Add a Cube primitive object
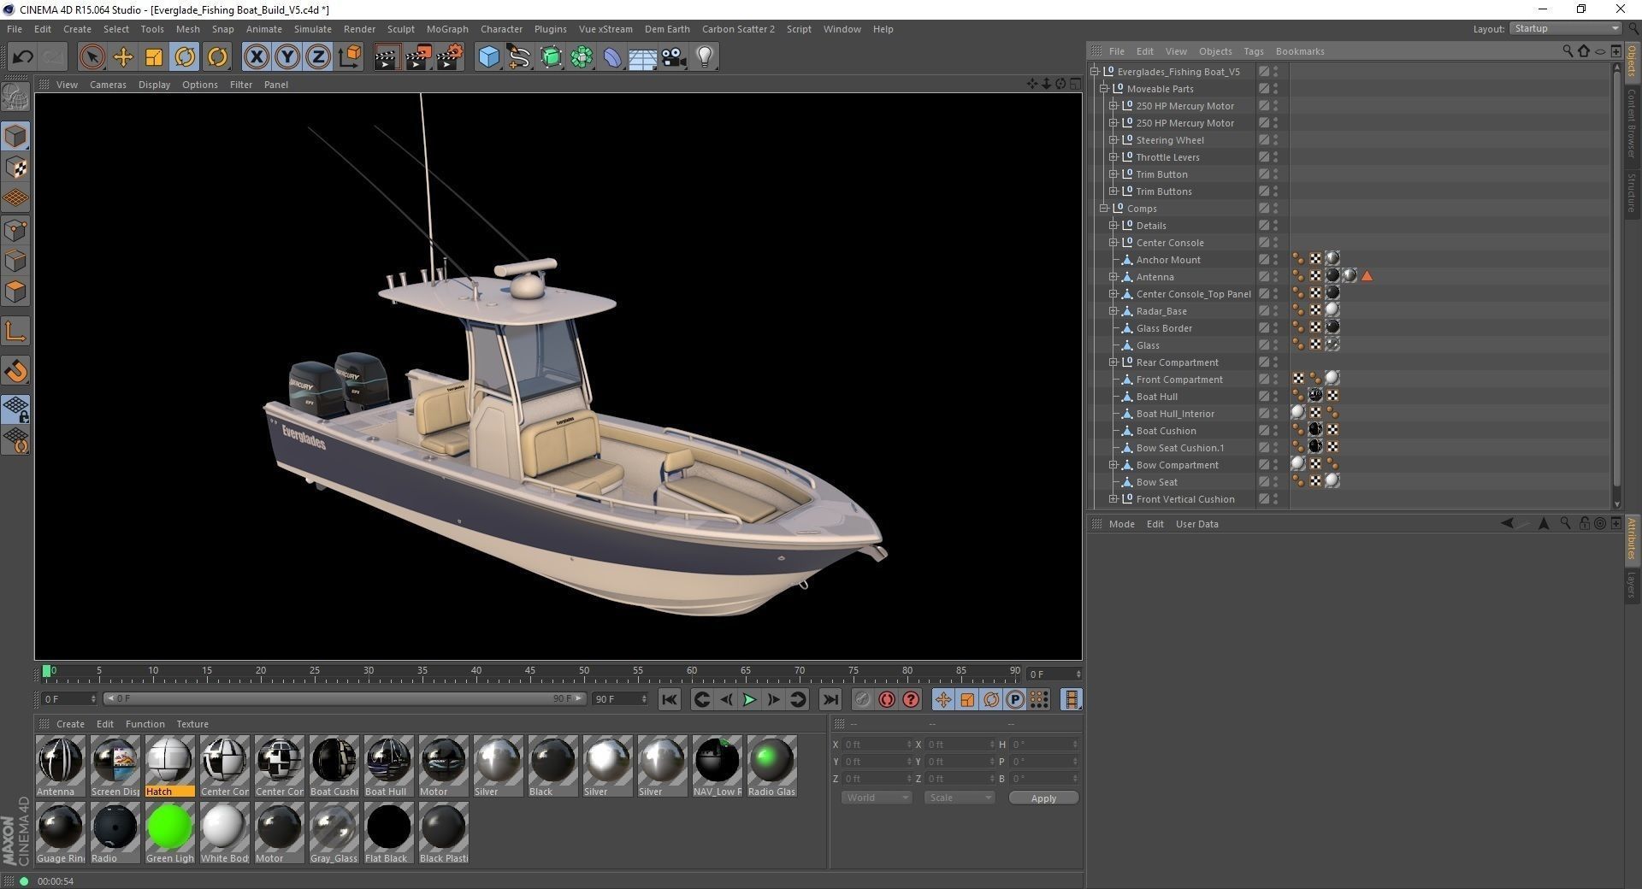The width and height of the screenshot is (1642, 889). [x=488, y=57]
